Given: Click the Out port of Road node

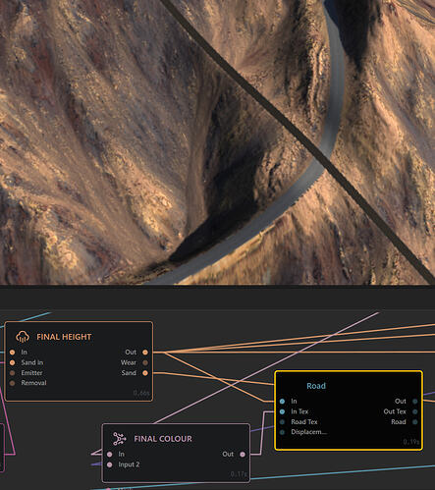Looking at the screenshot, I should click(415, 401).
